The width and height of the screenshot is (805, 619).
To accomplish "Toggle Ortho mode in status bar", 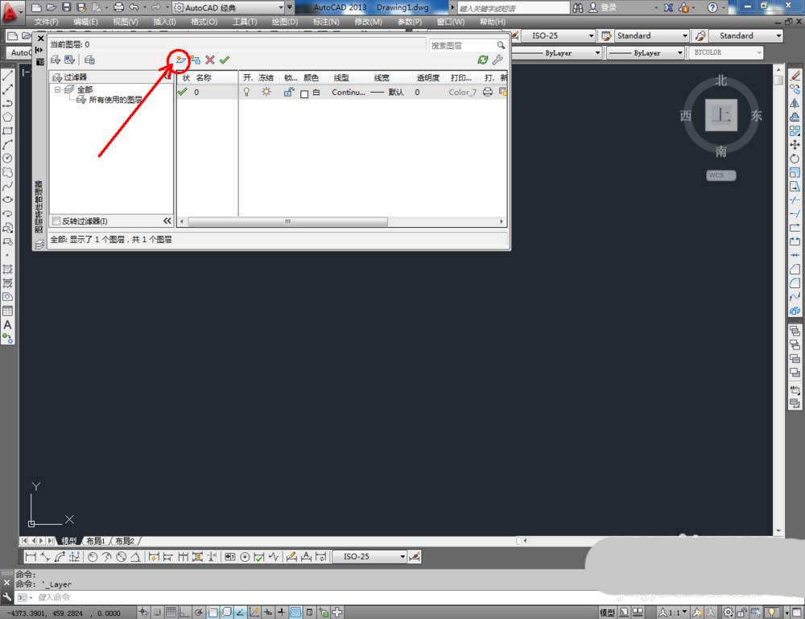I will point(184,613).
